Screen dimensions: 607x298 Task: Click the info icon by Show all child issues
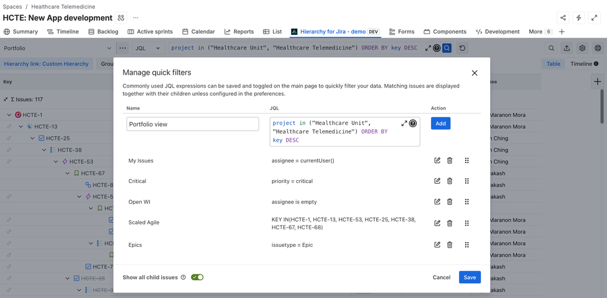pos(184,277)
